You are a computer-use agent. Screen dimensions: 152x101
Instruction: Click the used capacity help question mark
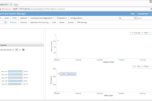pyautogui.click(x=23, y=50)
